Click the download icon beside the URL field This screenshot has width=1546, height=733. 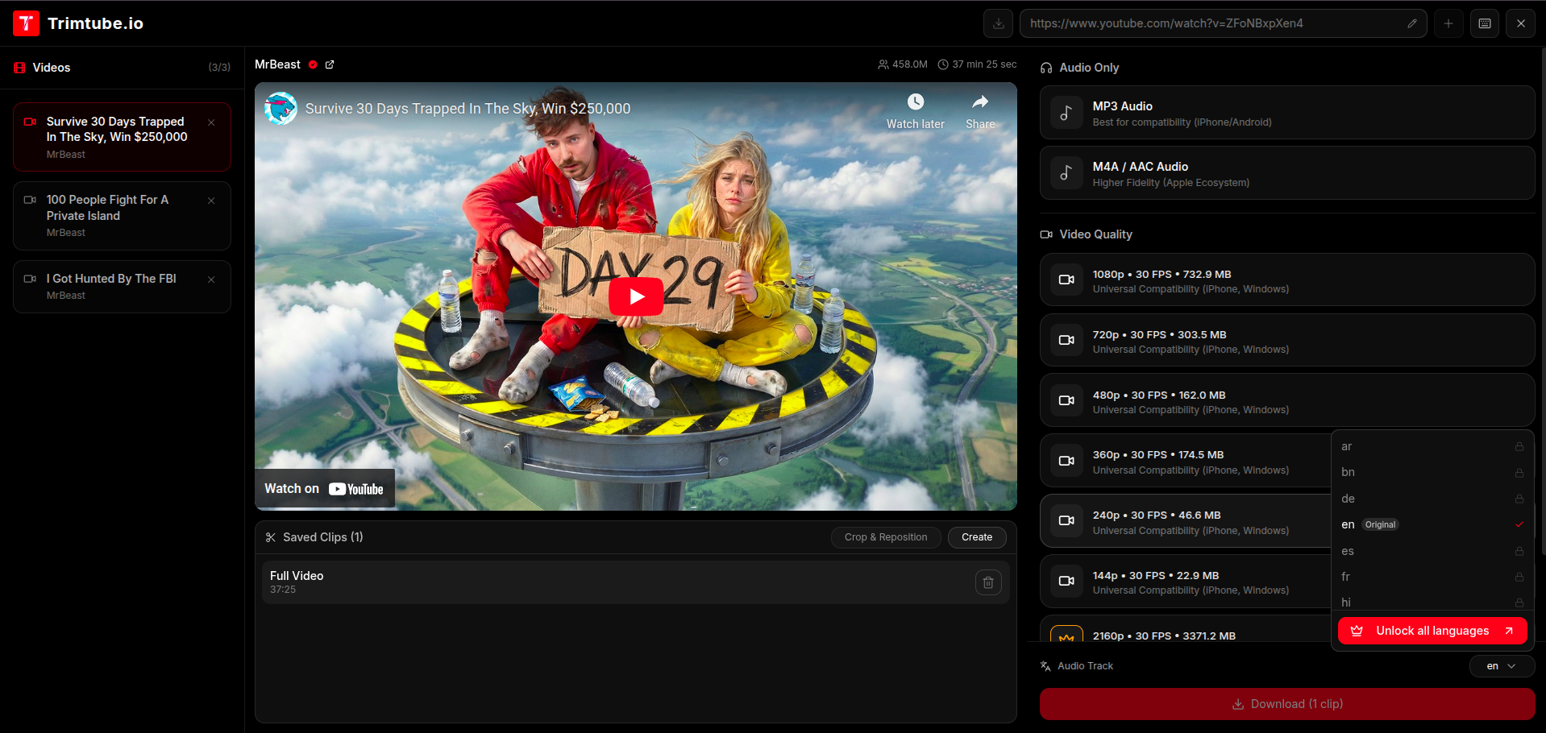998,23
